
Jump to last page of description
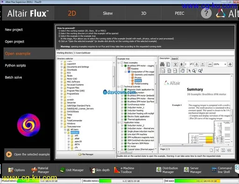203,64
